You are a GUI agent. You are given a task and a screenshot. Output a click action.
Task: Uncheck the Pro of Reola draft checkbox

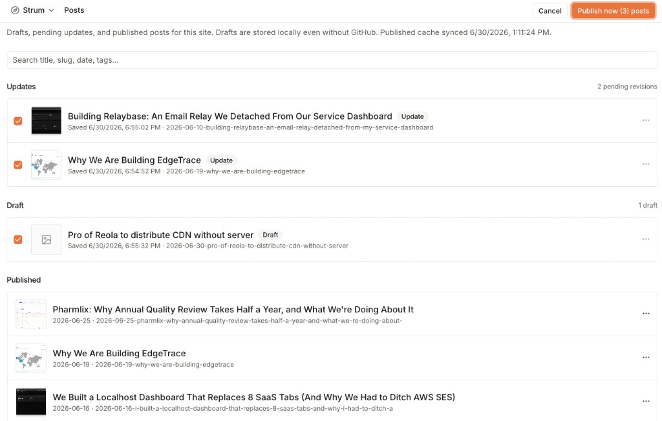(17, 239)
